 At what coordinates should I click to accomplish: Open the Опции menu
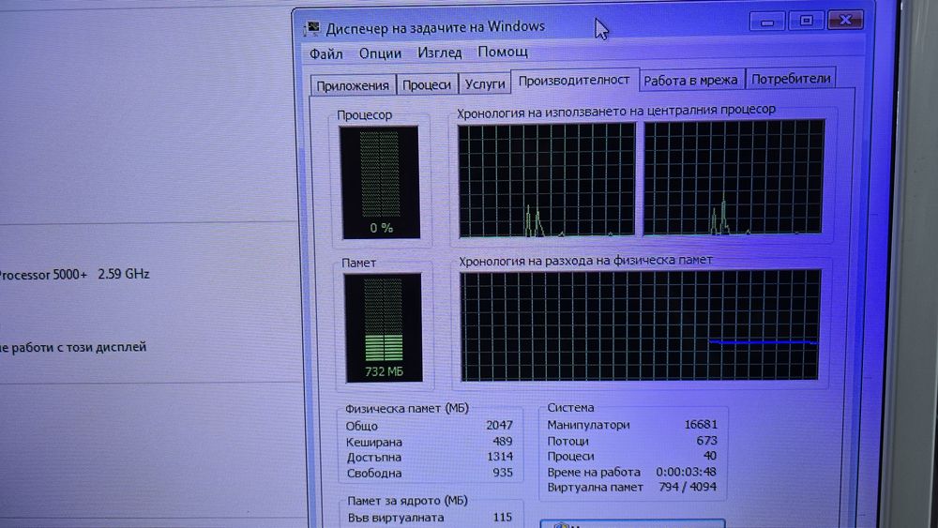coord(380,53)
